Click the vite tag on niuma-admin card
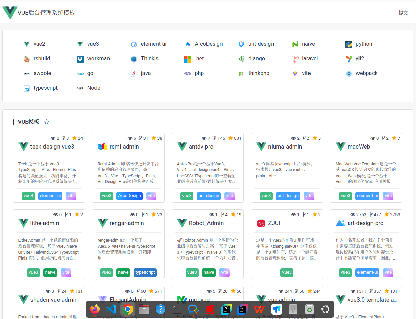The image size is (416, 319). [309, 196]
